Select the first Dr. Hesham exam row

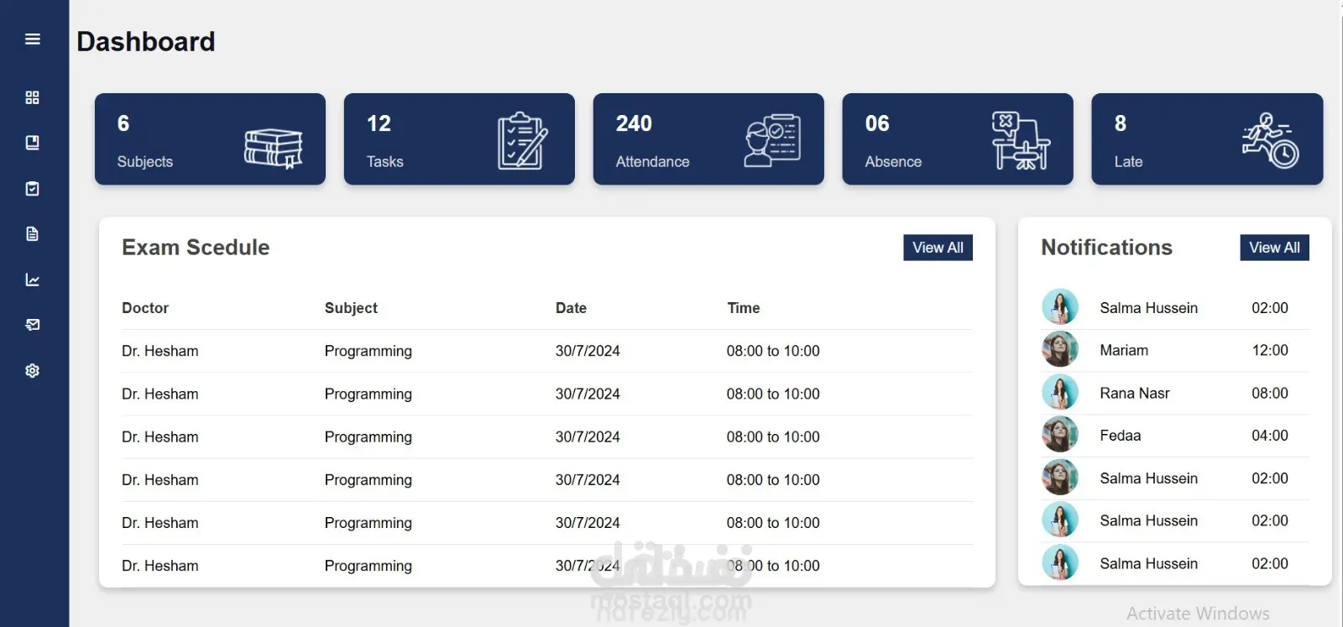[547, 351]
